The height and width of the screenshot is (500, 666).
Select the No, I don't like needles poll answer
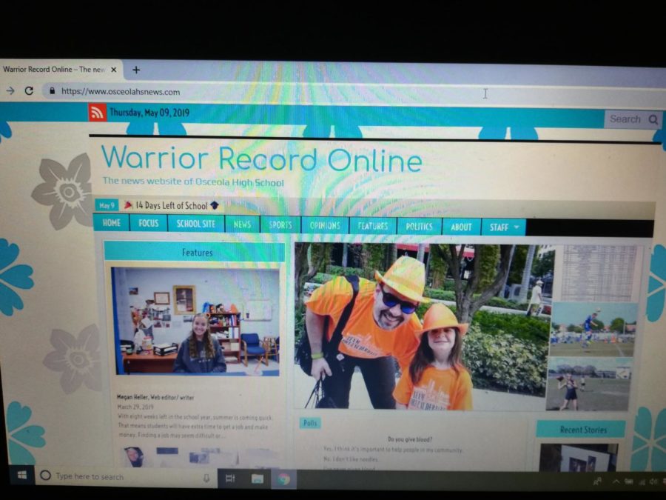pos(350,459)
